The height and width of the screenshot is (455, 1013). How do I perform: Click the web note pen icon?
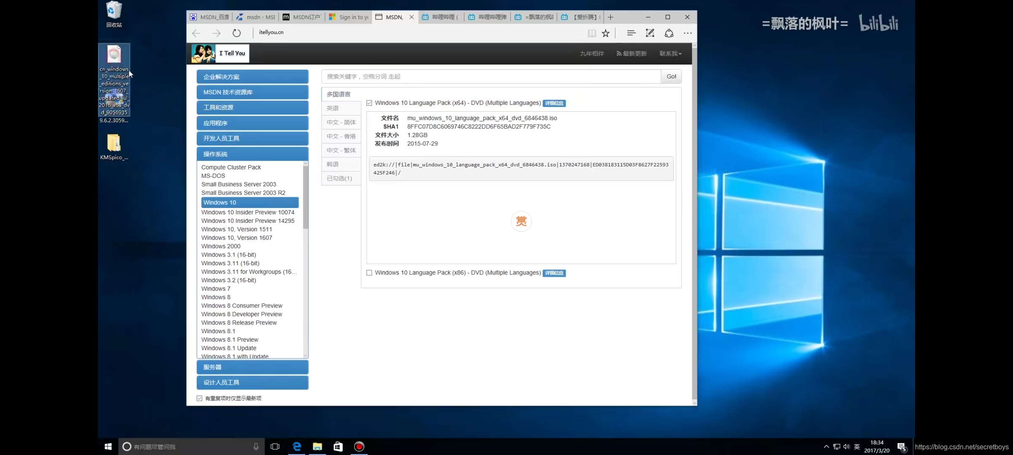tap(650, 33)
